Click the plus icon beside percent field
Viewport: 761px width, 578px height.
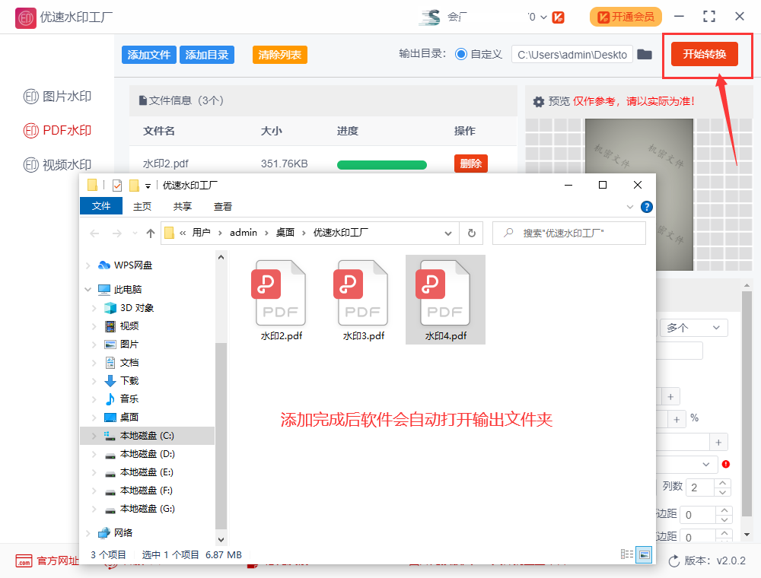[x=677, y=420]
